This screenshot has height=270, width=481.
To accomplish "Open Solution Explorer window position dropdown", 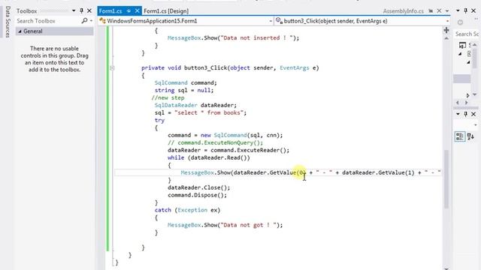I will coord(458,10).
